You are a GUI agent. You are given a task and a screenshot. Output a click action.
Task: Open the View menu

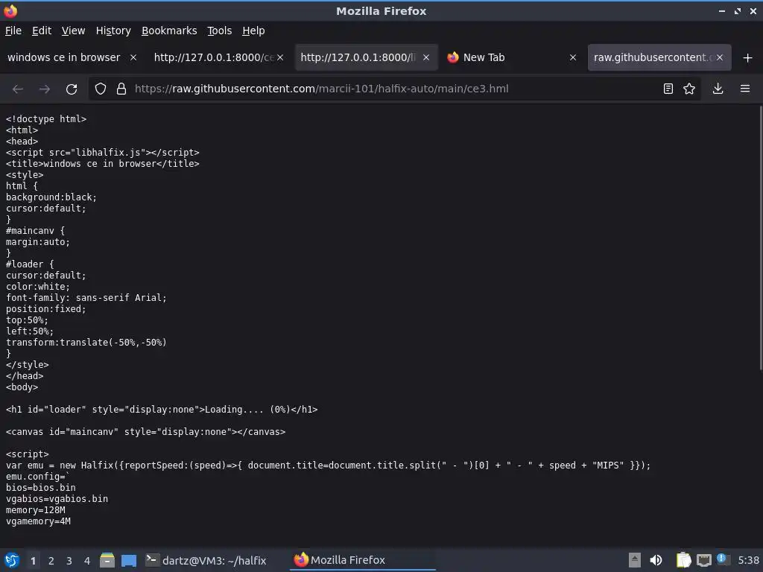pyautogui.click(x=73, y=31)
